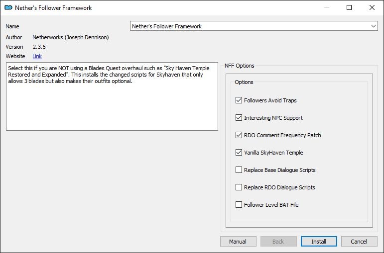Click the Nether's Follower Framework name field
The width and height of the screenshot is (384, 253).
pyautogui.click(x=254, y=26)
